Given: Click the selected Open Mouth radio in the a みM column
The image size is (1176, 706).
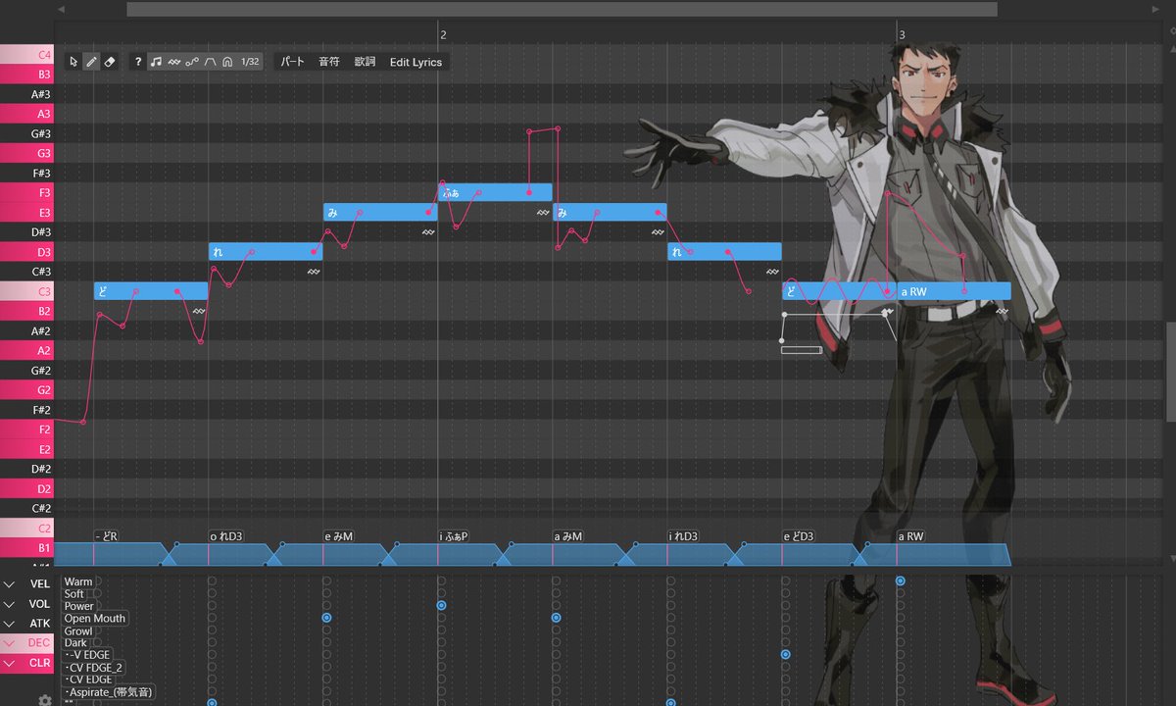Looking at the screenshot, I should [556, 618].
